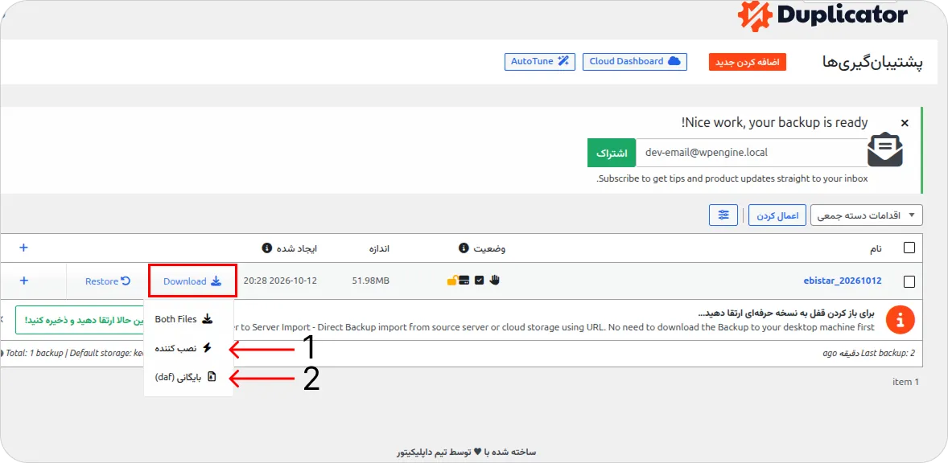Toggle the select-all checkbox in header

[x=909, y=248]
